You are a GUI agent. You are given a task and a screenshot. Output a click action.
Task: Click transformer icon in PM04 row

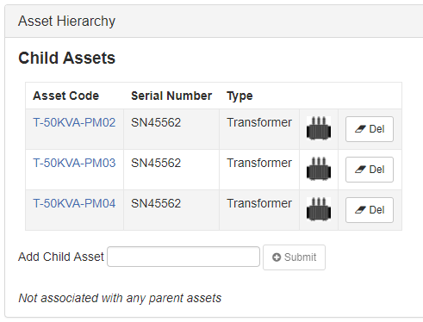pos(319,209)
